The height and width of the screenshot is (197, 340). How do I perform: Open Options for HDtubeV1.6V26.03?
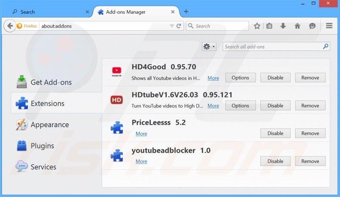(x=241, y=106)
